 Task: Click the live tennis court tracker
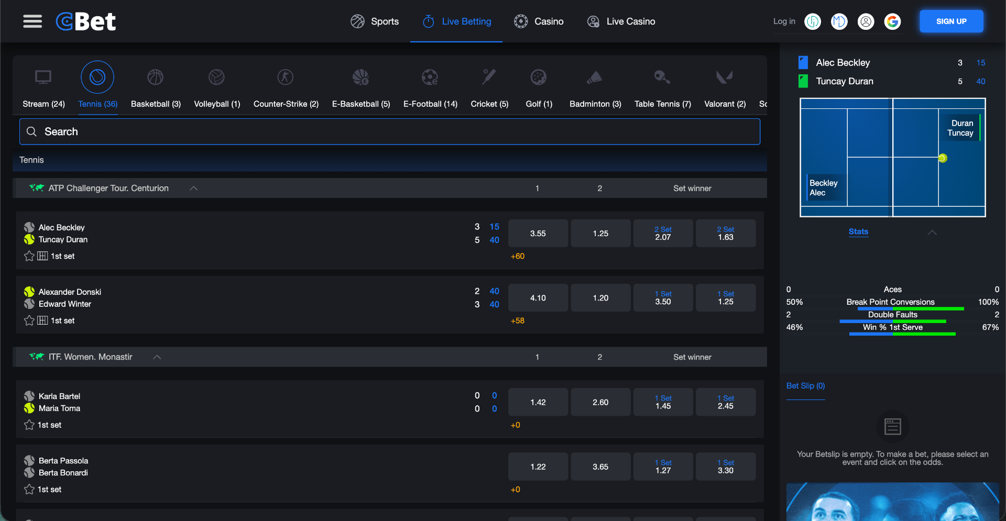pos(893,158)
